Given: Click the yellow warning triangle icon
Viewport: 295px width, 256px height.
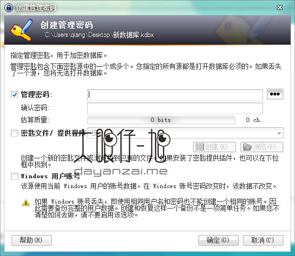Looking at the screenshot, I should coord(25,202).
